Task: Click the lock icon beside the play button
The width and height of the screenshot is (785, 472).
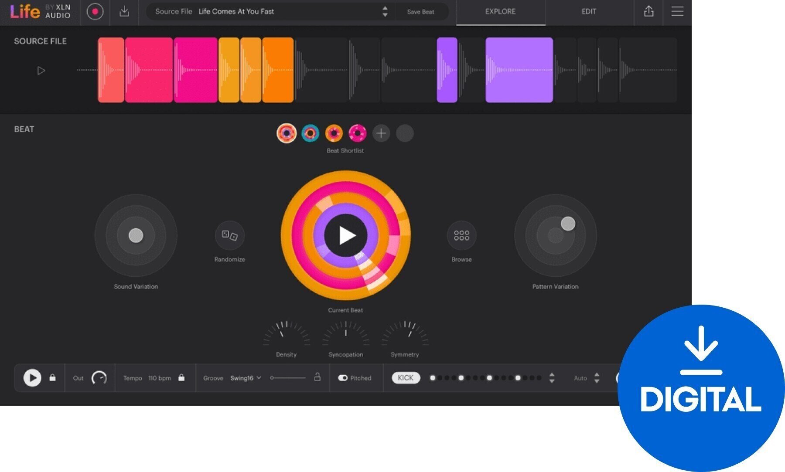Action: pyautogui.click(x=53, y=378)
